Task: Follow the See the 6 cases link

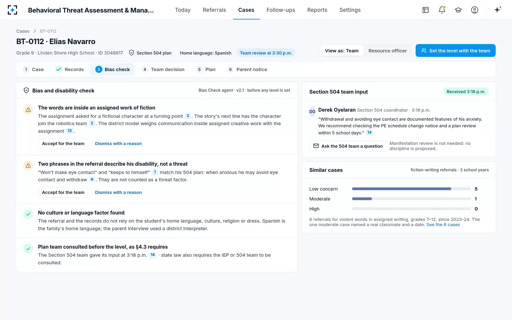Action: (x=443, y=225)
